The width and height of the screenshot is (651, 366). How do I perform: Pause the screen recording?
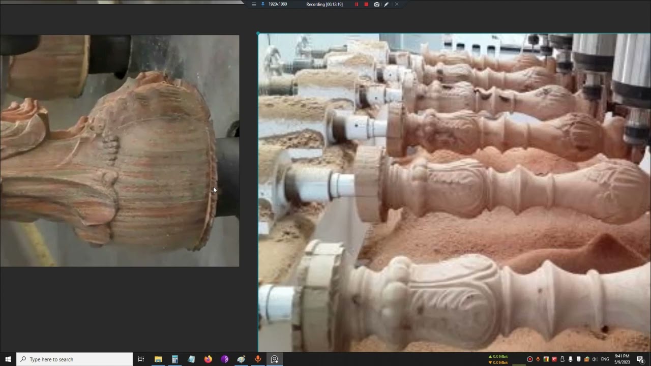coord(357,4)
